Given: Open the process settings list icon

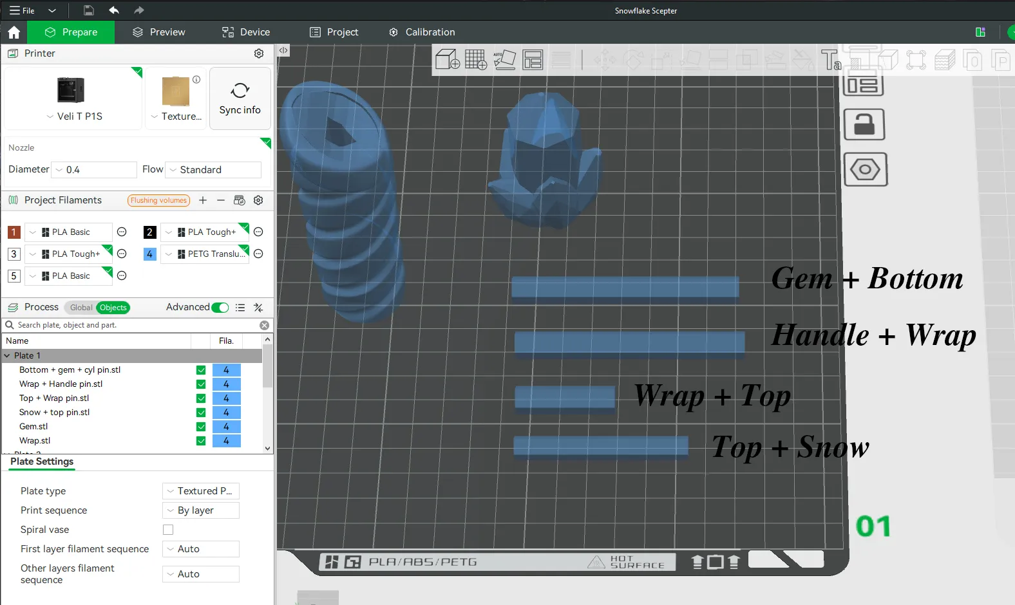Looking at the screenshot, I should point(240,308).
